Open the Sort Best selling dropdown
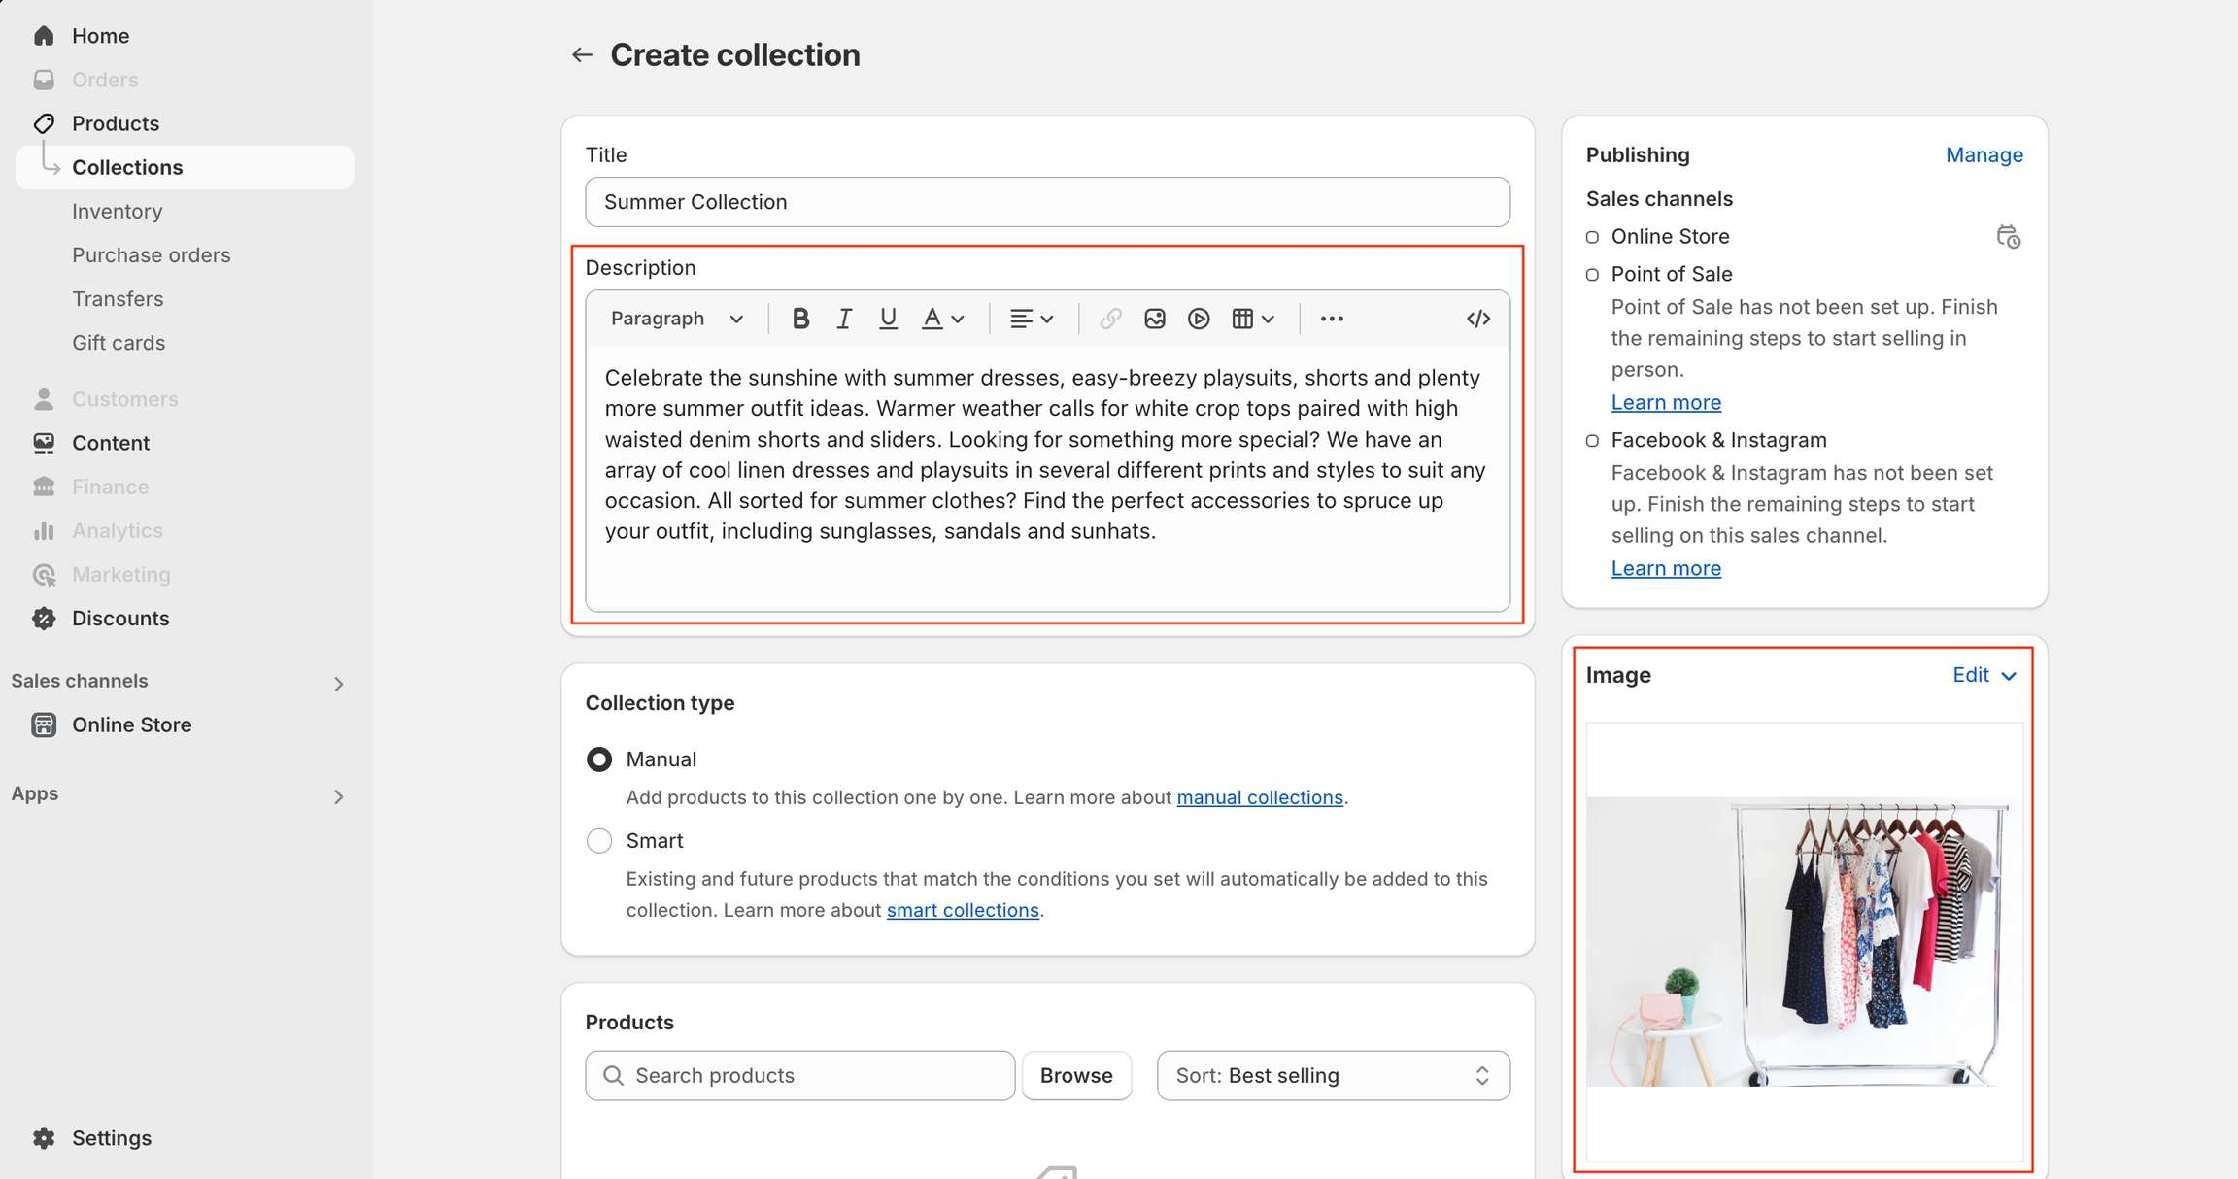 [x=1333, y=1075]
